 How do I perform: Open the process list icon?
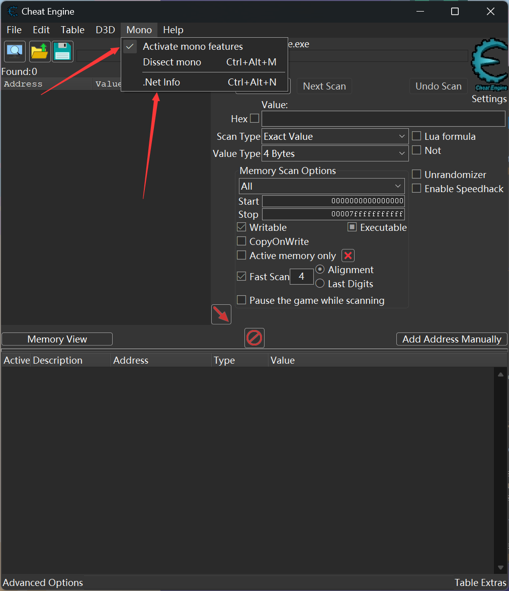coord(15,51)
